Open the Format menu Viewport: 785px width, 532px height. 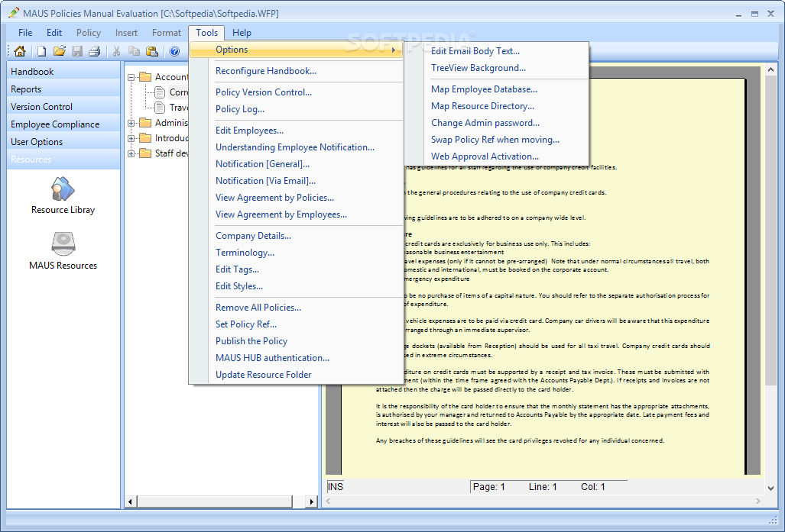point(166,33)
